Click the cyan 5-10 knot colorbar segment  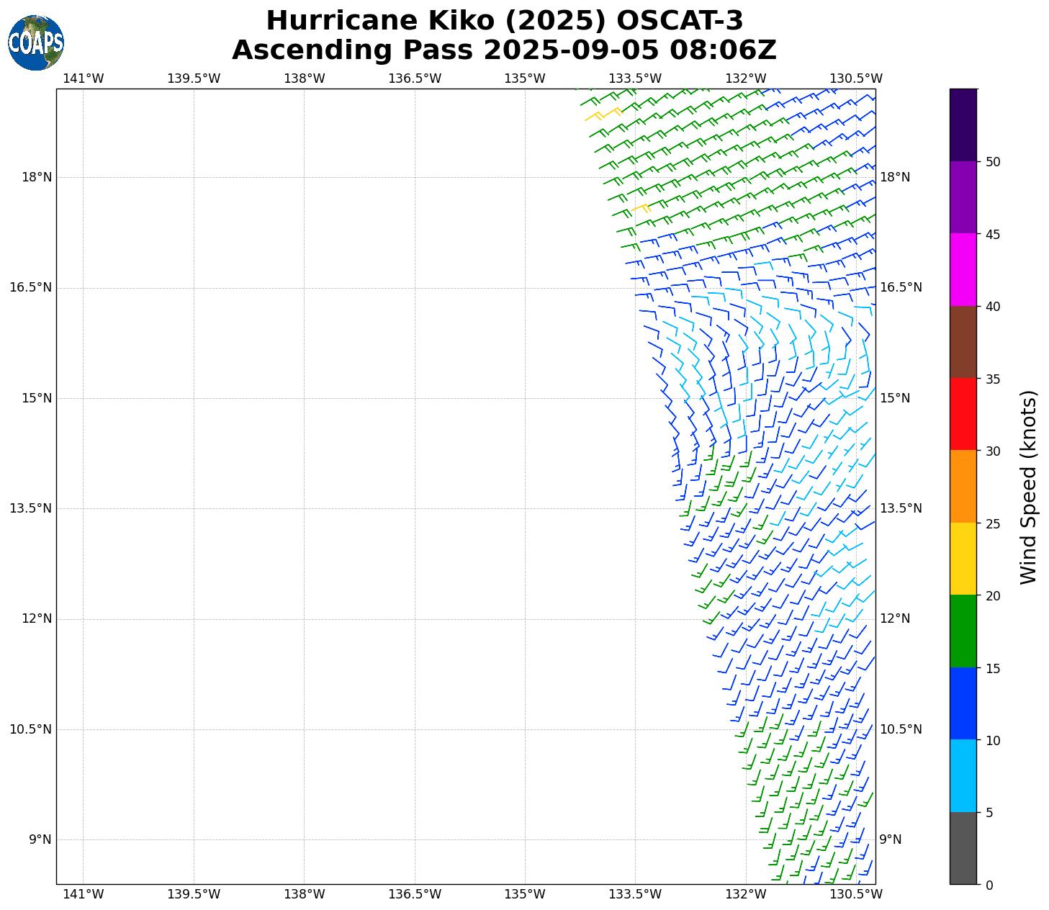963,775
